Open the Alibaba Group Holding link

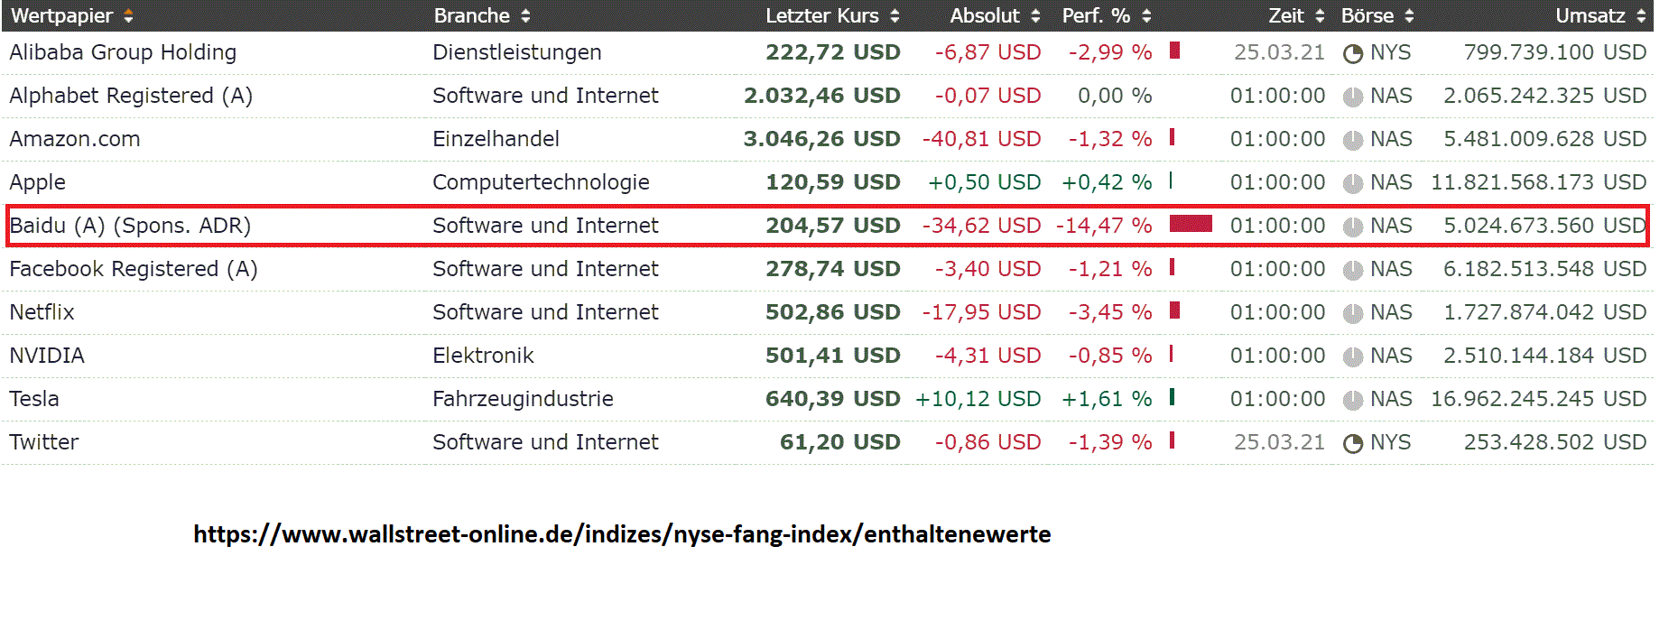click(123, 52)
